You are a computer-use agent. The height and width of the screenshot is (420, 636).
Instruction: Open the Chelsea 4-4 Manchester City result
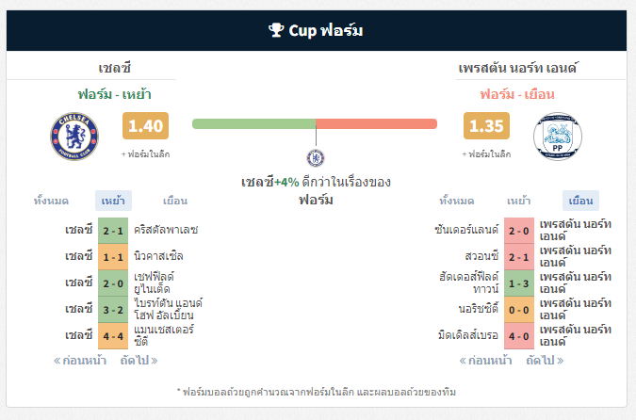click(113, 336)
